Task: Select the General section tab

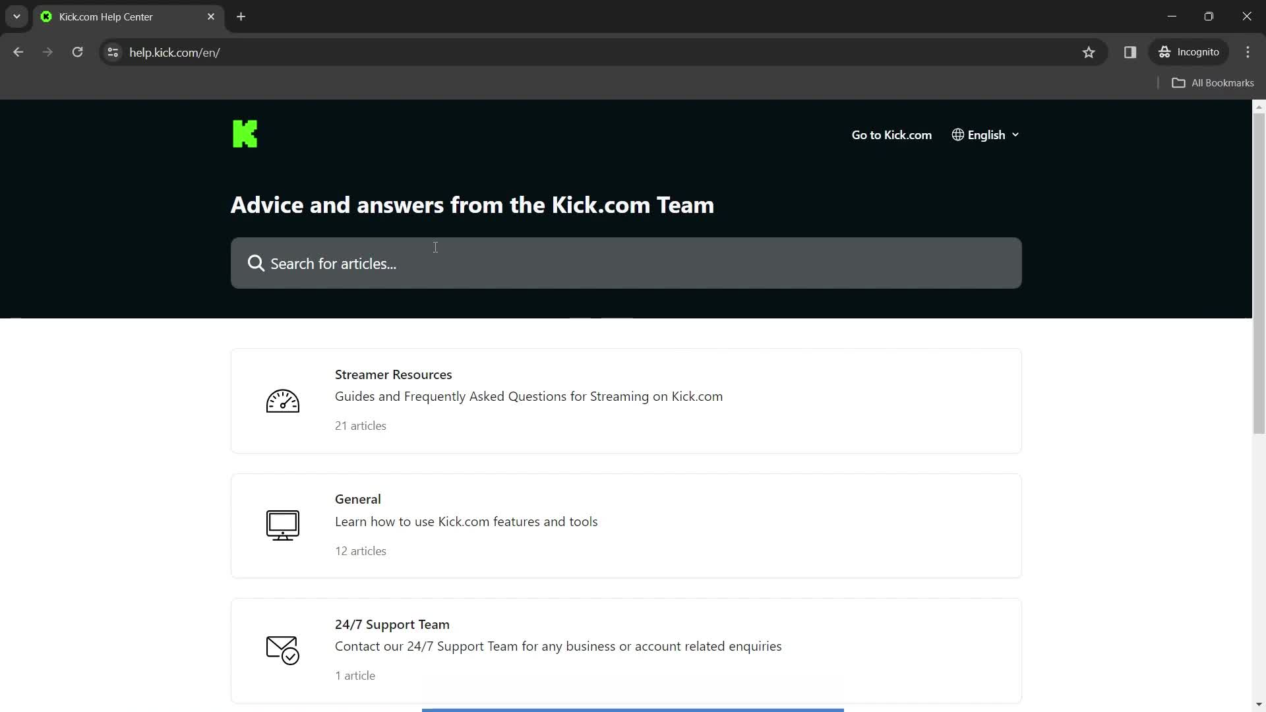Action: pyautogui.click(x=625, y=524)
